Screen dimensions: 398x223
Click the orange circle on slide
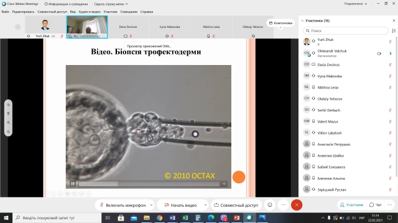coord(239,177)
